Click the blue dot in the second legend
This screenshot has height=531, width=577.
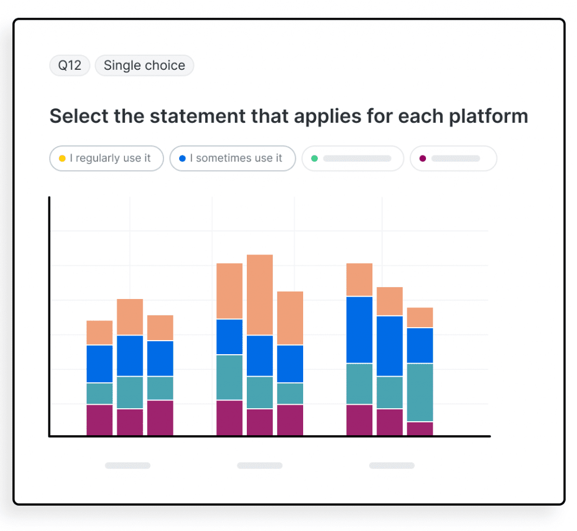click(182, 158)
